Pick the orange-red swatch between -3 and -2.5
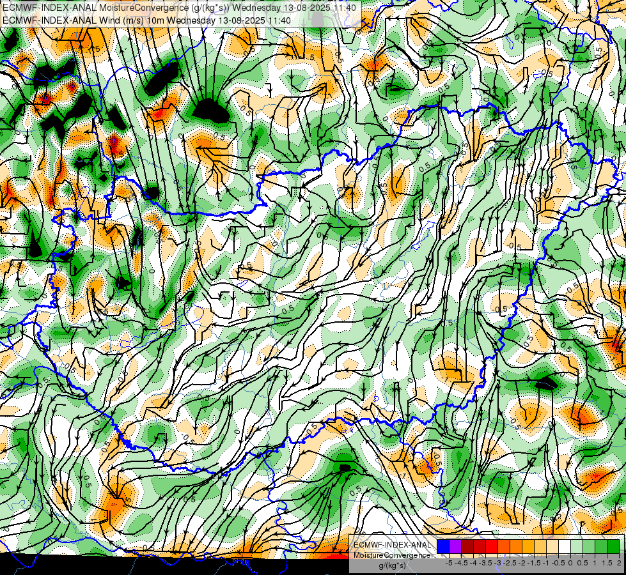626x575 pixels. point(504,546)
